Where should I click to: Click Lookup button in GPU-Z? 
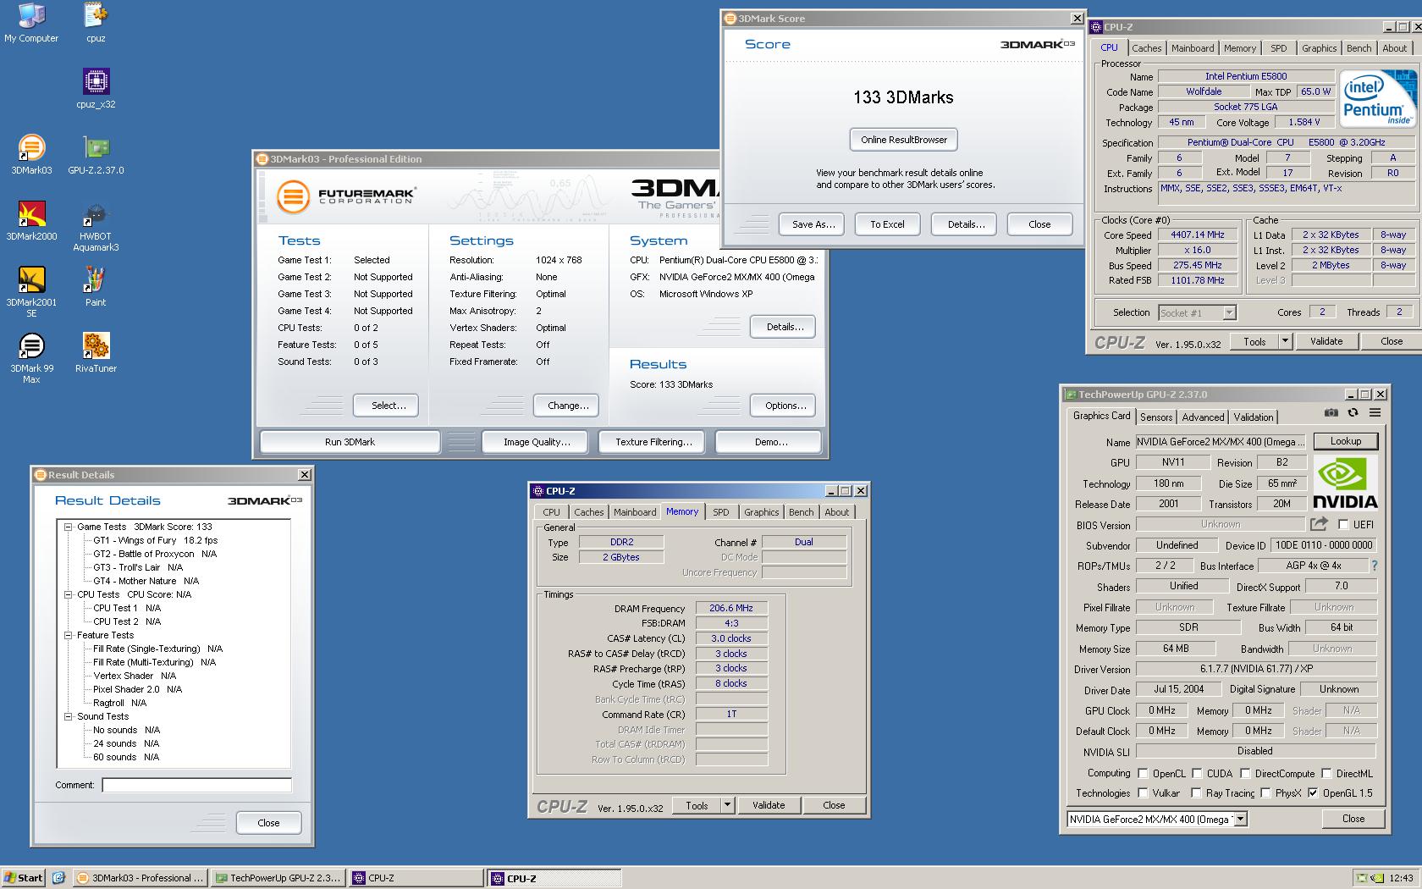pyautogui.click(x=1345, y=441)
